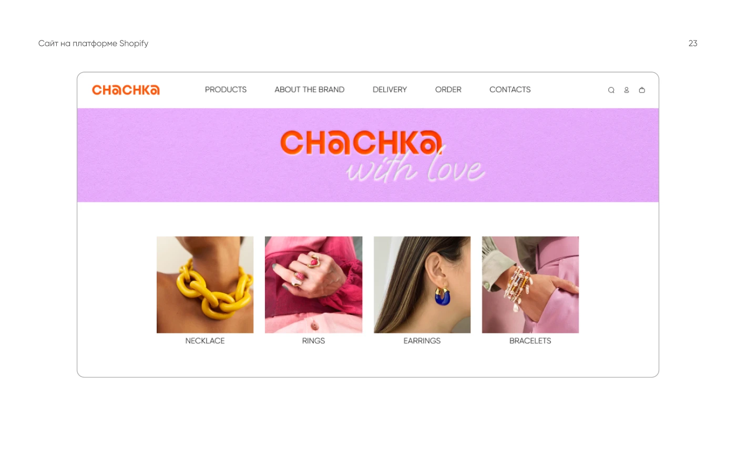
Task: Click the EARRINGS category label
Action: pyautogui.click(x=422, y=341)
